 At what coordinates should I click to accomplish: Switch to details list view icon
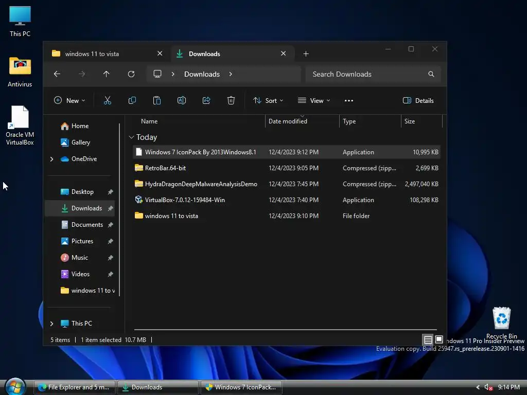click(x=428, y=339)
